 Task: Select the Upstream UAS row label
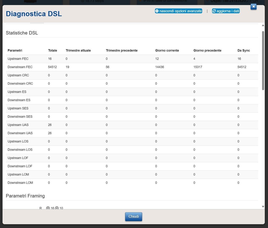(x=18, y=125)
